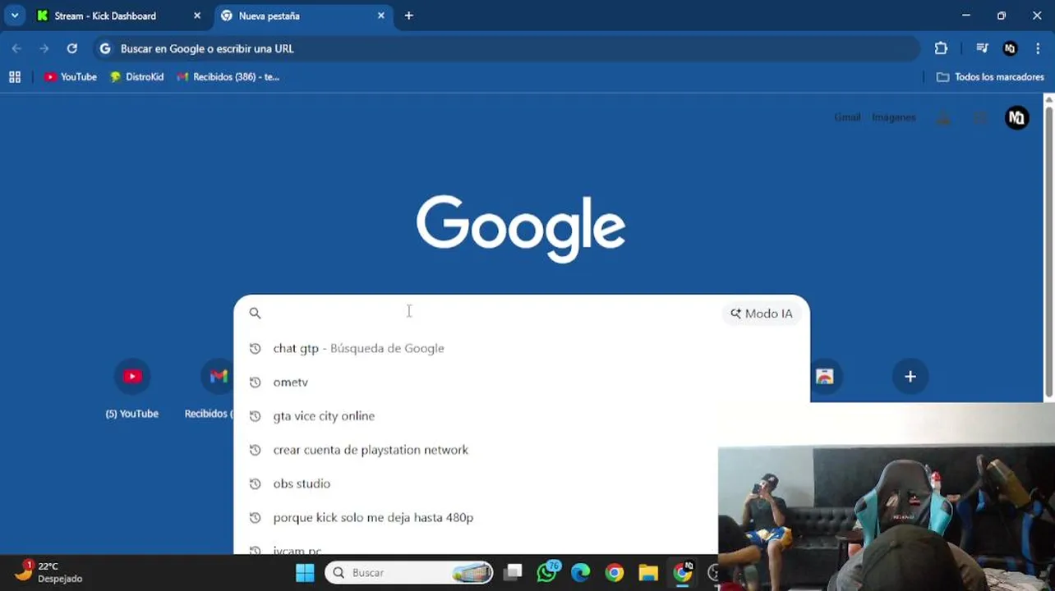Click the taskbar Buscar search box

pos(408,573)
